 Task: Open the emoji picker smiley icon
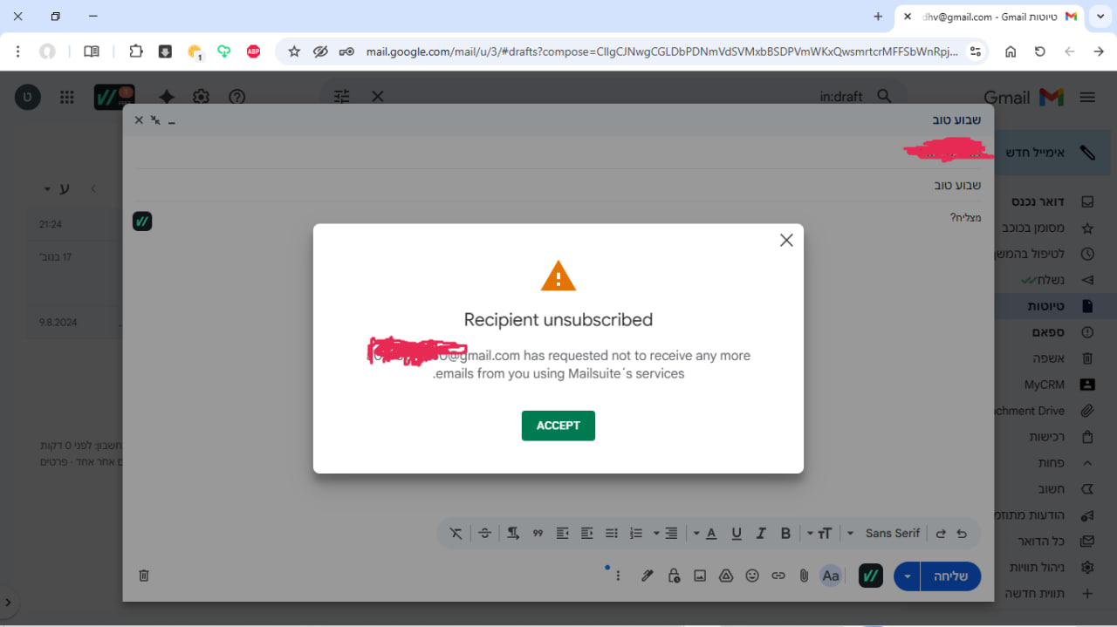click(752, 576)
